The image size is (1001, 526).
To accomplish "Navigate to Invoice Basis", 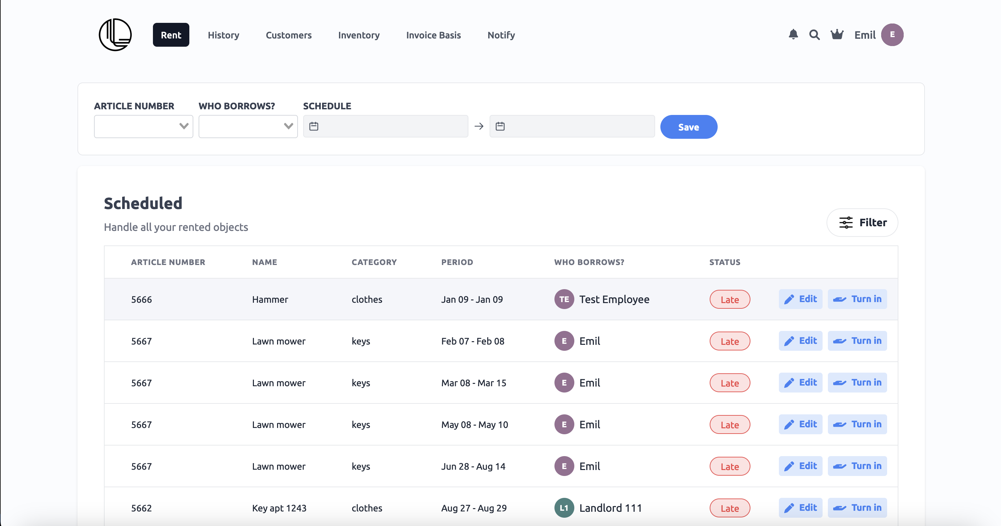I will point(433,35).
